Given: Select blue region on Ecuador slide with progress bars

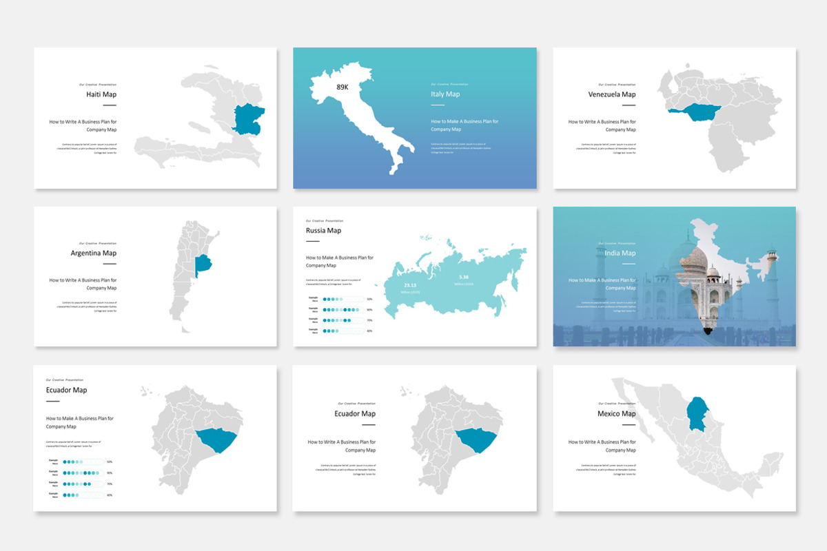Looking at the screenshot, I should [x=218, y=439].
